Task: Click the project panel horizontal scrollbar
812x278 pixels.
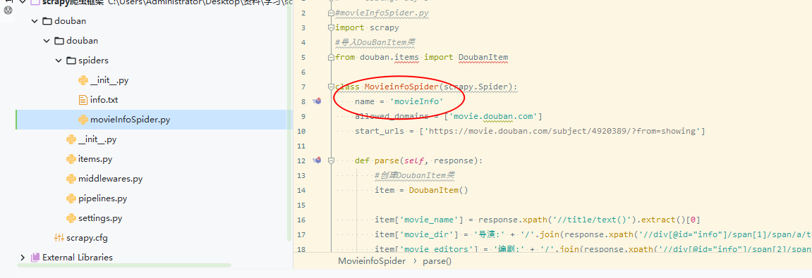Action: pos(123,265)
